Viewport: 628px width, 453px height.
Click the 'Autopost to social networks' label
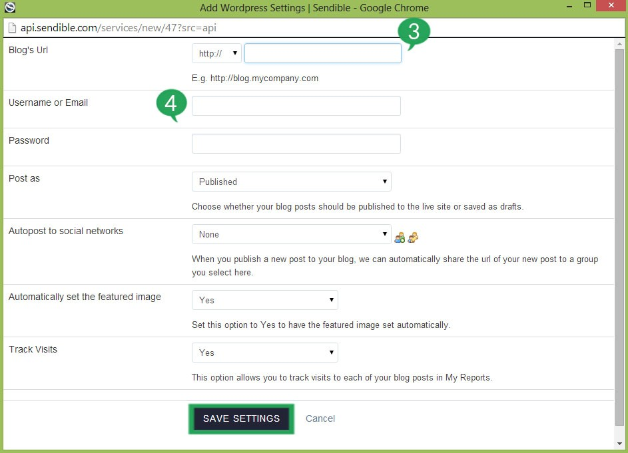pos(66,231)
